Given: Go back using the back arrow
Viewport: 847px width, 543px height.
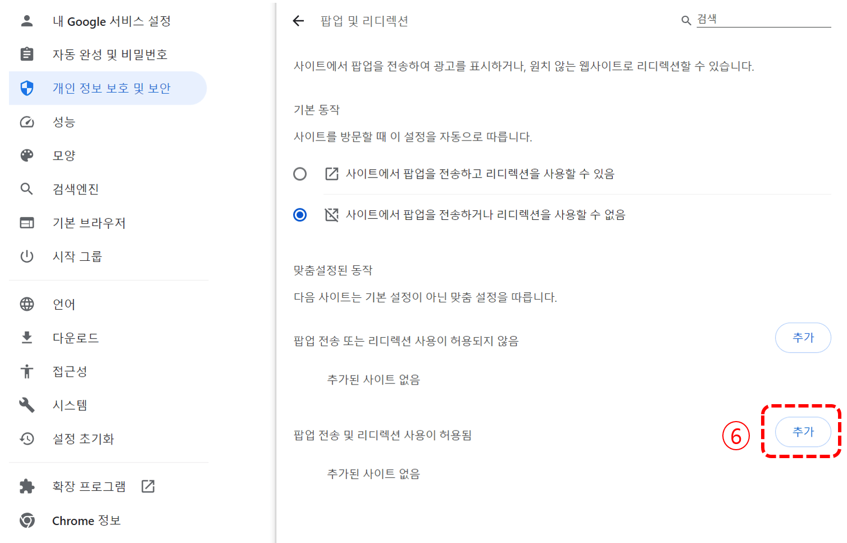Looking at the screenshot, I should 298,21.
